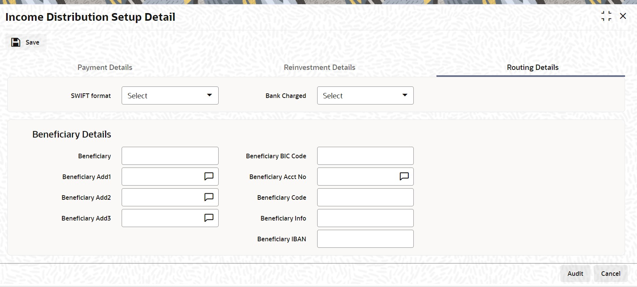Click the Audit button

tap(575, 274)
